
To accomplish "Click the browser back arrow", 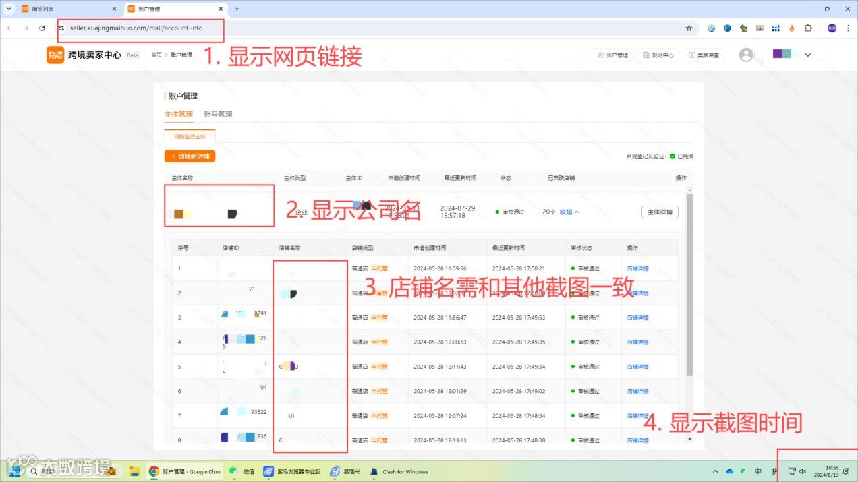I will (x=9, y=28).
